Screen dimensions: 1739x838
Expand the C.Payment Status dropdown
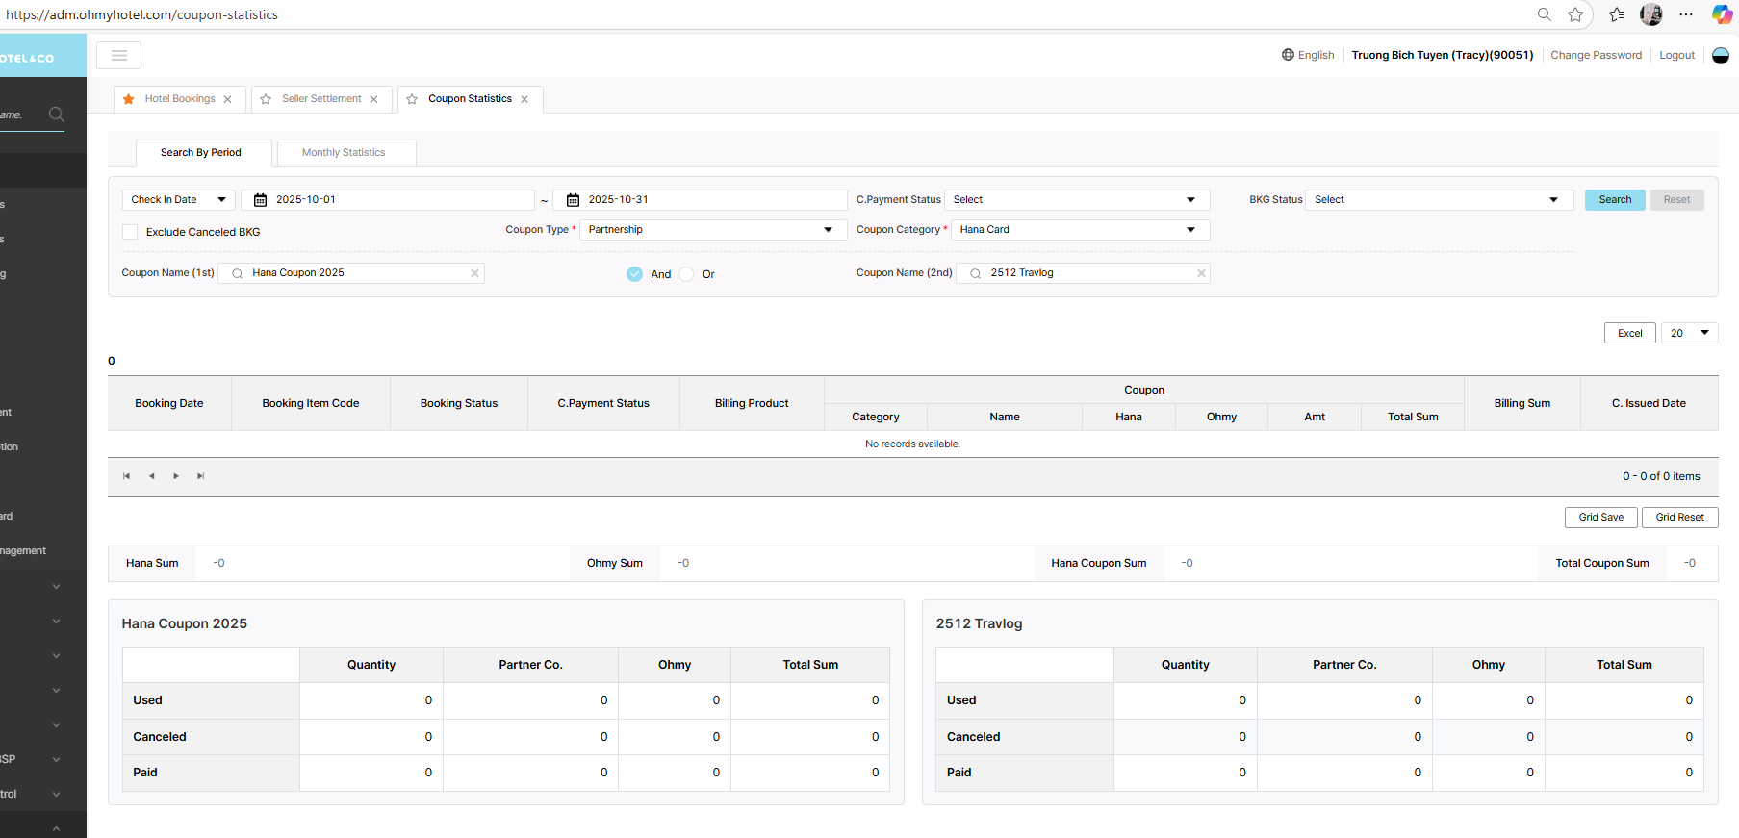[x=1076, y=200]
